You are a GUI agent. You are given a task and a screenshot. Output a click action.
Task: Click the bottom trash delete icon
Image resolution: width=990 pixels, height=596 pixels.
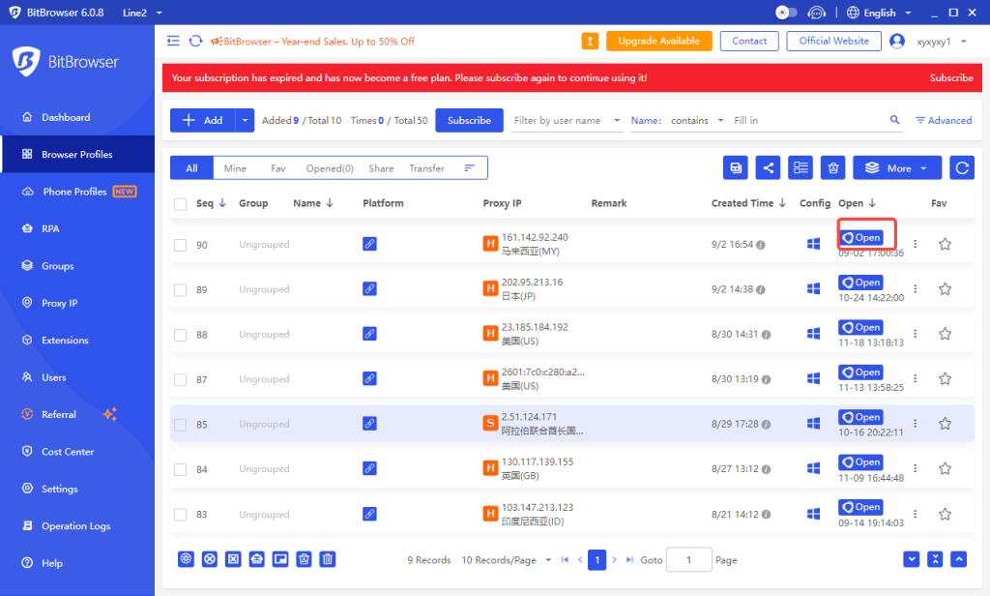pos(327,558)
